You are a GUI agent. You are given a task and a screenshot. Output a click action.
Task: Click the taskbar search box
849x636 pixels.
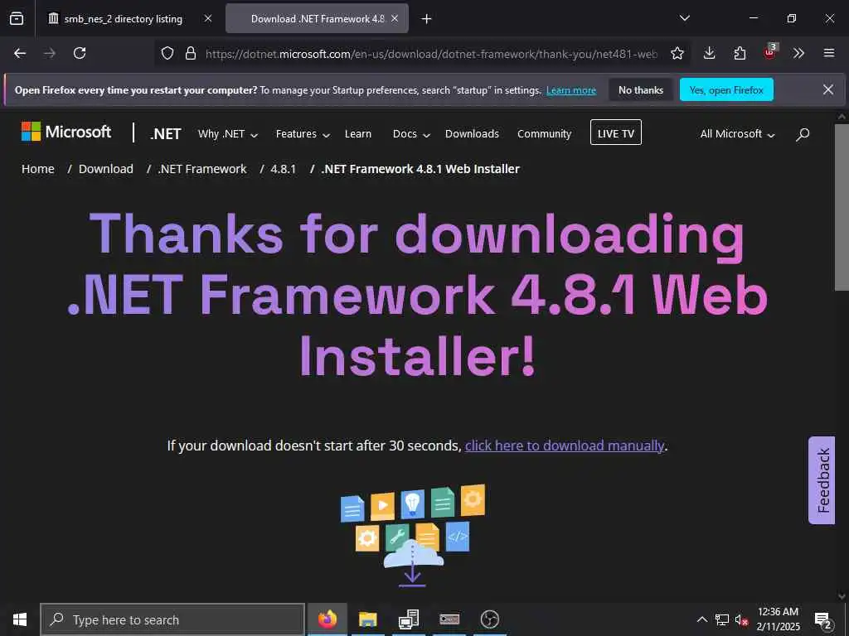172,619
